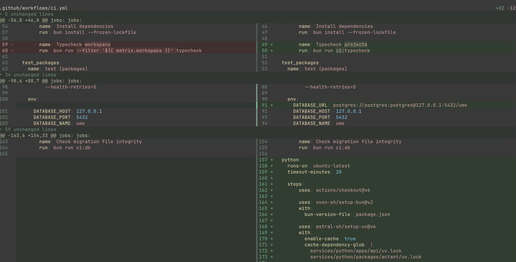Click "bun run ci:db" on right line 155

coord(332,147)
